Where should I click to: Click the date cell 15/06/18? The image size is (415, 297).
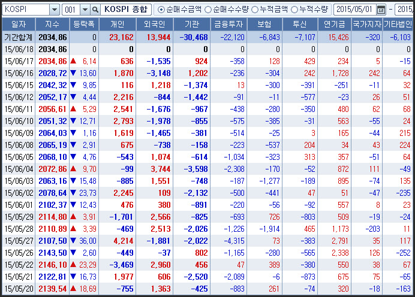click(x=19, y=50)
